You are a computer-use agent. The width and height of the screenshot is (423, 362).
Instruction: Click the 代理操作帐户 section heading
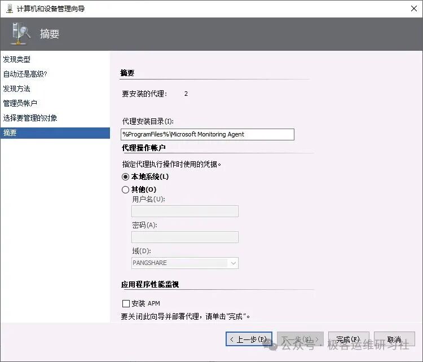[x=143, y=148]
